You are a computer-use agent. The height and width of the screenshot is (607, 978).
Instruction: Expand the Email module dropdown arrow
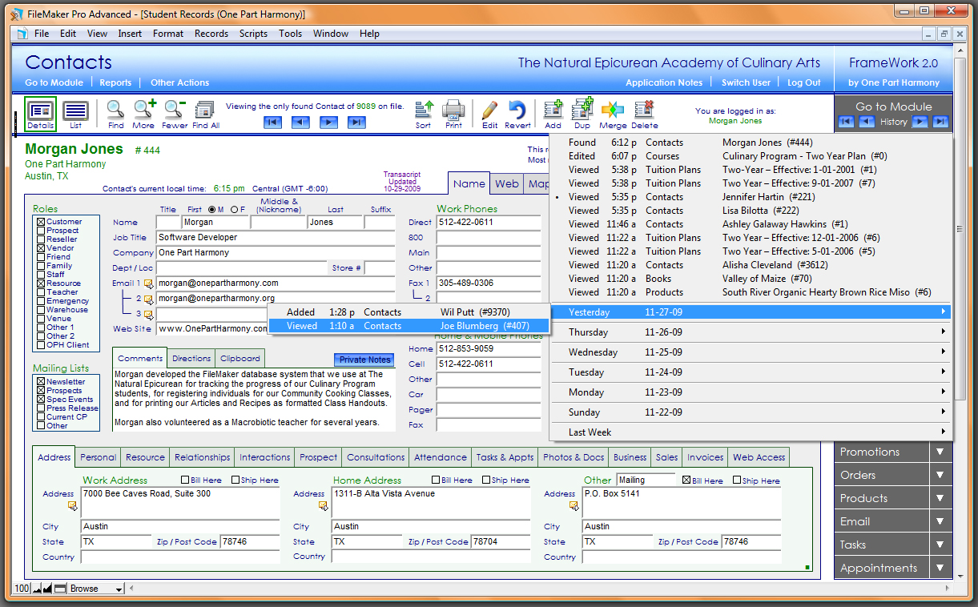[x=941, y=521]
